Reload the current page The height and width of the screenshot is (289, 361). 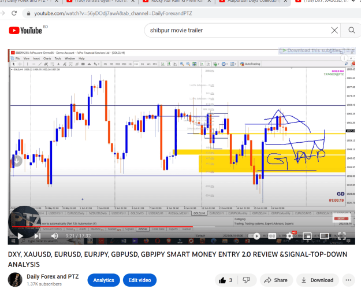click(14, 13)
